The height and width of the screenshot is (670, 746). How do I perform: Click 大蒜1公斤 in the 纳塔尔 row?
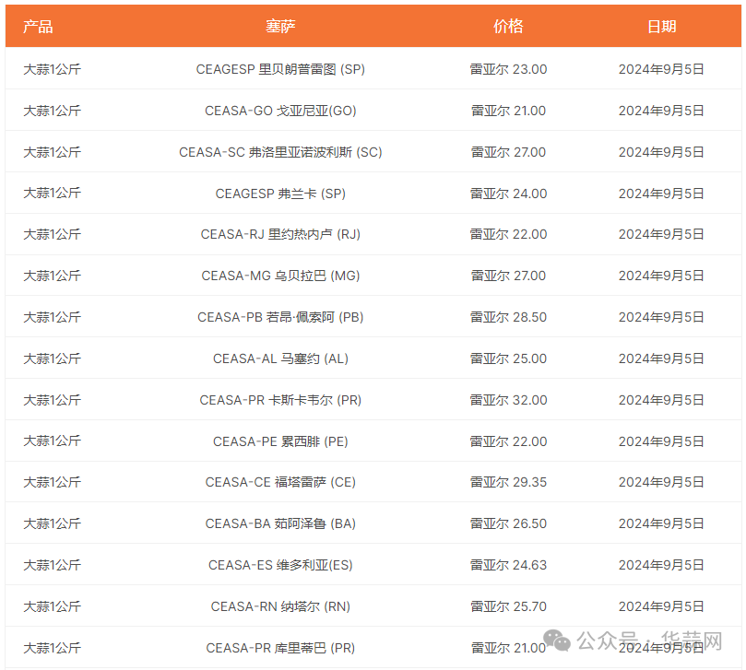coord(52,606)
